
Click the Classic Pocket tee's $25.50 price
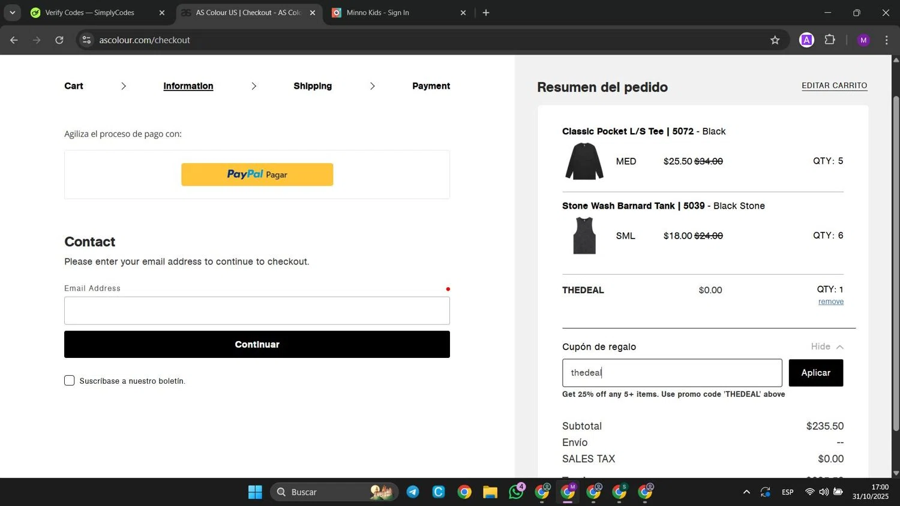click(x=677, y=161)
